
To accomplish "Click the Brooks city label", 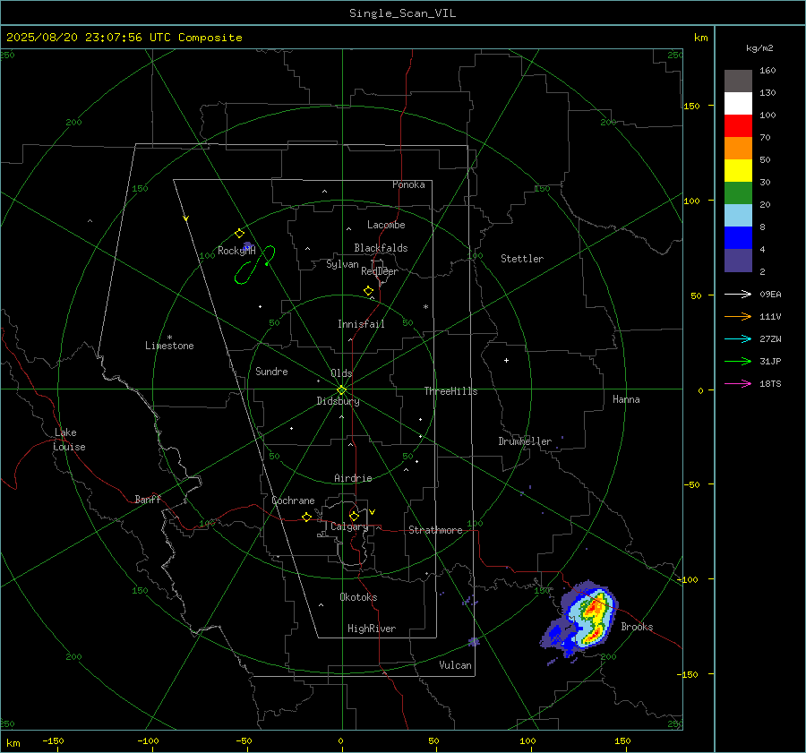I will (x=637, y=627).
